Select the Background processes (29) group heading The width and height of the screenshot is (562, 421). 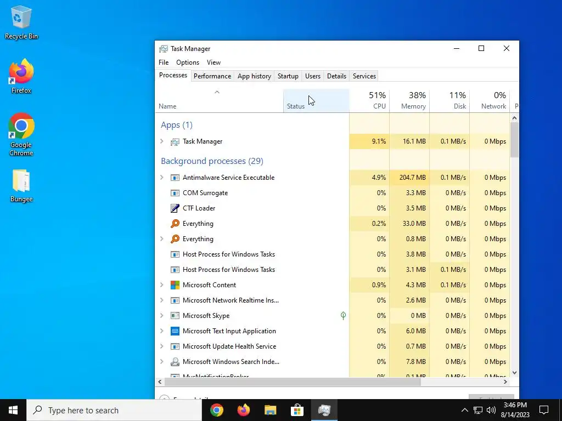click(x=212, y=161)
